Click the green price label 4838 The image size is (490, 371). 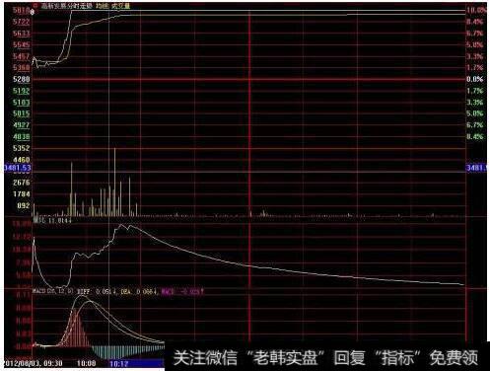click(x=21, y=136)
